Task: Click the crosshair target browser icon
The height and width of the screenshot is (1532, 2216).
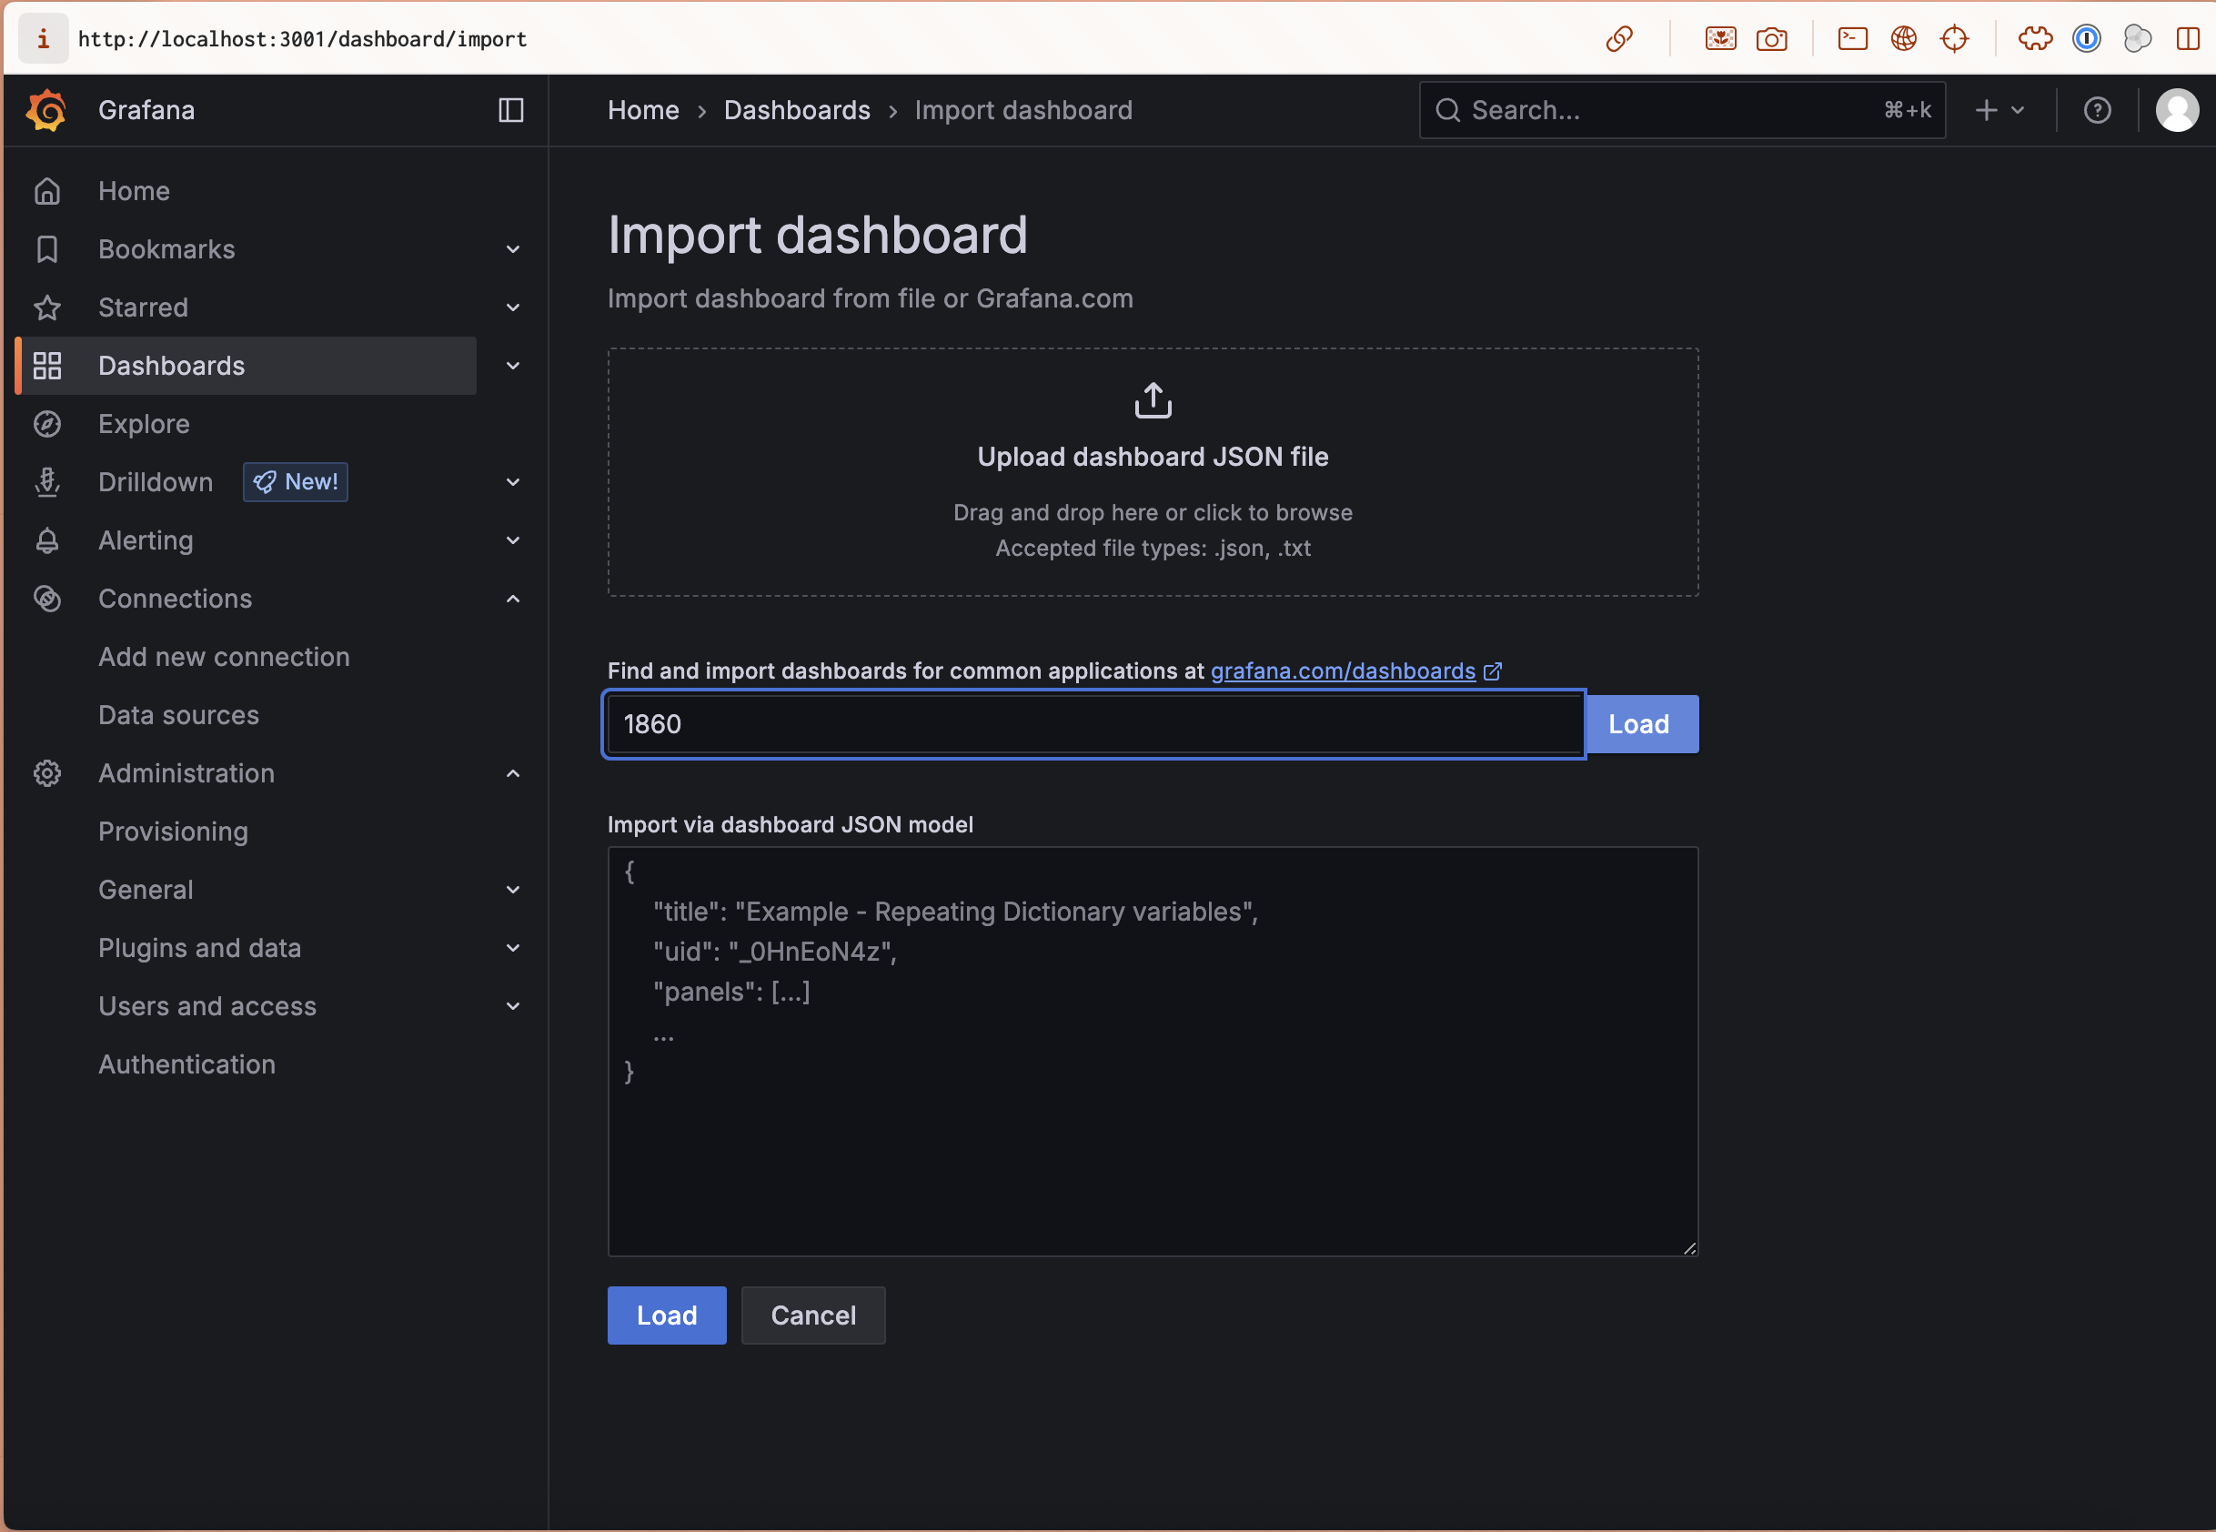Action: [1954, 38]
